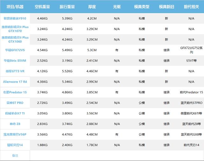Image resolution: width=204 pixels, height=161 pixels.
Task: Select the 蓝天前代STPRO cell
Action: (x=191, y=103)
